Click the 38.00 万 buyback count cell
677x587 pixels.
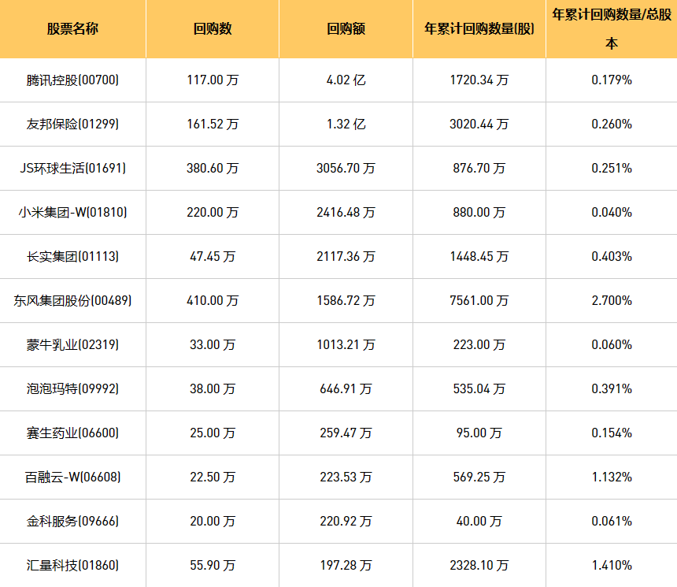point(213,388)
